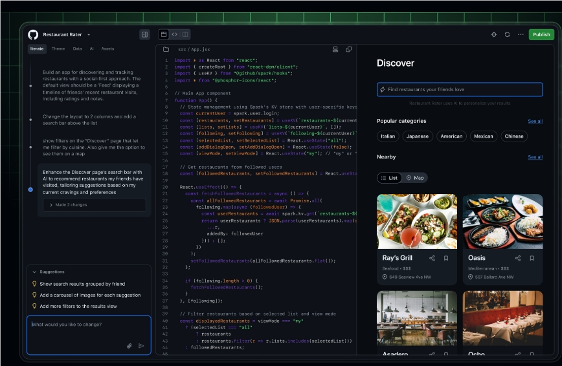This screenshot has width=562, height=366.
Task: Bookmark the Oasis restaurant
Action: click(532, 258)
